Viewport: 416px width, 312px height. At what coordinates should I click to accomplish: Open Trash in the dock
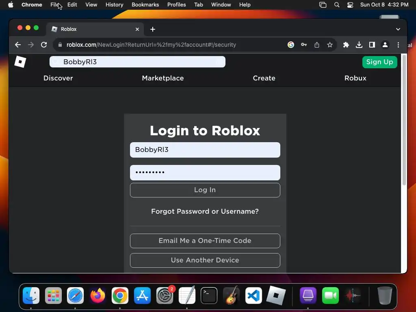(385, 296)
